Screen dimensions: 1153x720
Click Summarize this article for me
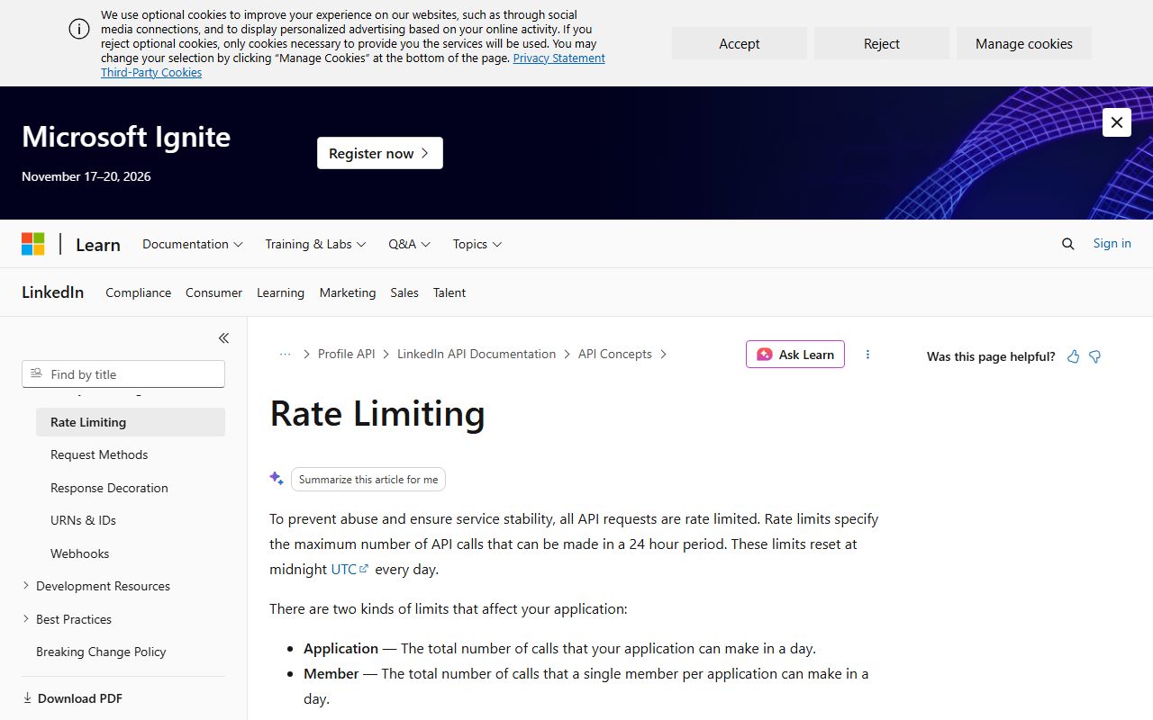[368, 480]
